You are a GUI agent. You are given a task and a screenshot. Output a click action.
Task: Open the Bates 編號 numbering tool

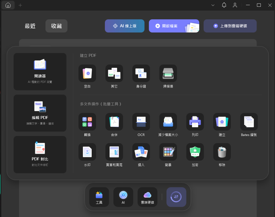(249, 122)
